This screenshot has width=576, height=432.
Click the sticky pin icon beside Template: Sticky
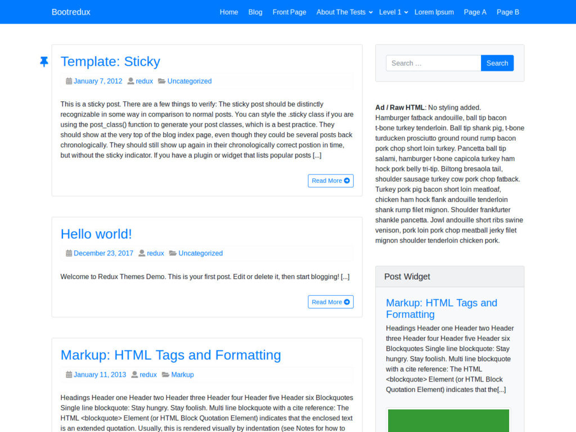click(x=44, y=62)
